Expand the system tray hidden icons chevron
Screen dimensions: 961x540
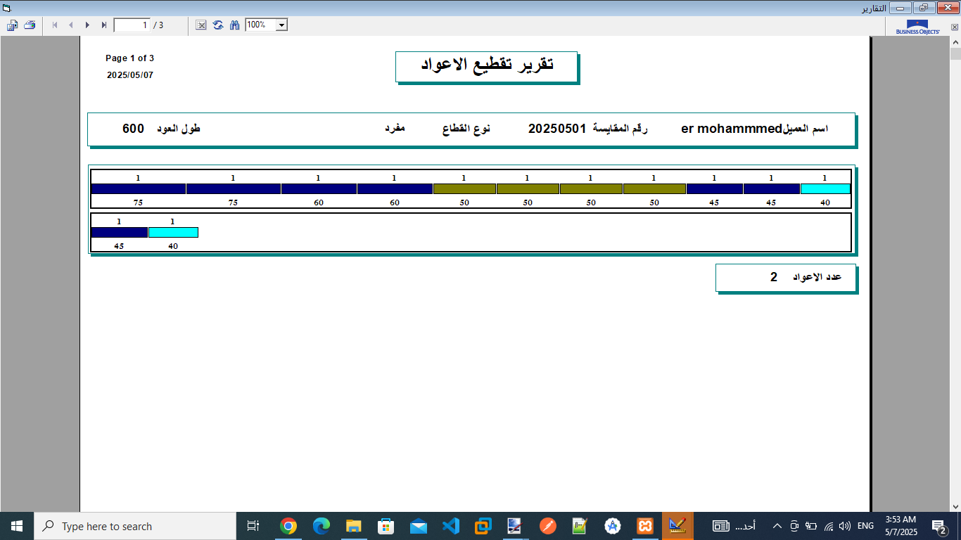click(777, 526)
